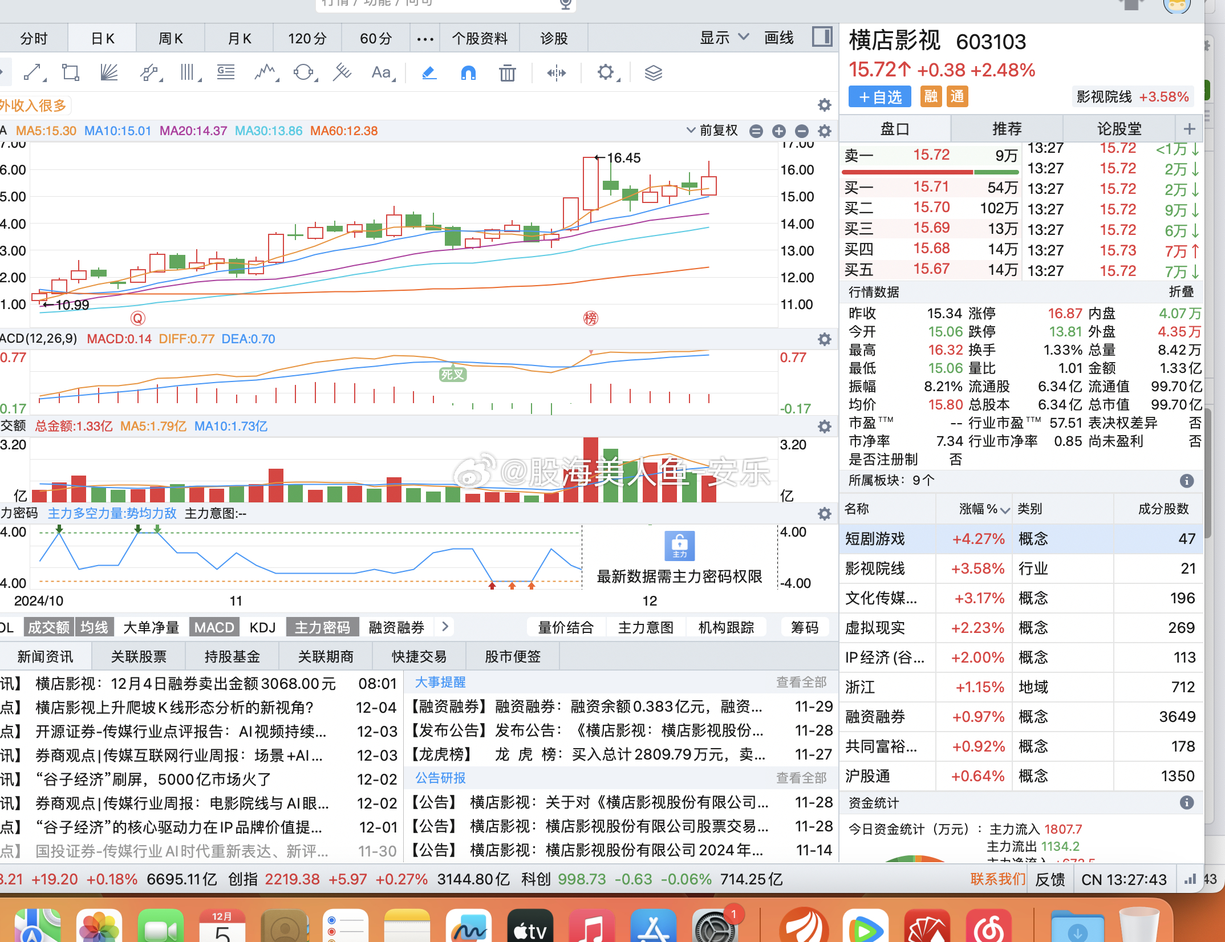Click 反馈 in status bar

[1050, 879]
